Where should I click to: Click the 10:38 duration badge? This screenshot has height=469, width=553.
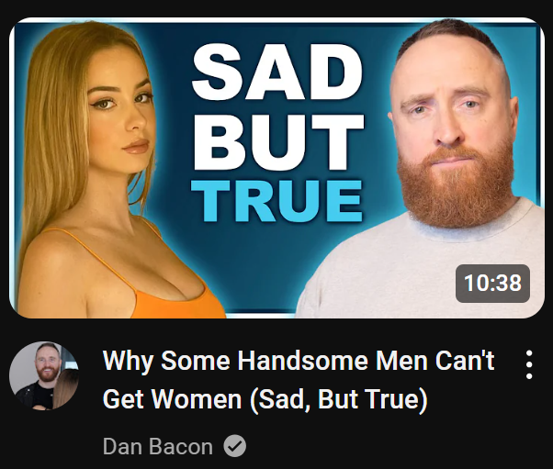tap(492, 284)
